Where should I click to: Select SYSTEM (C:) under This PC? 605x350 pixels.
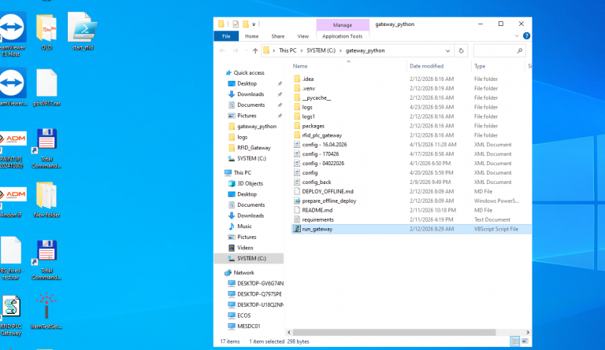[249, 258]
